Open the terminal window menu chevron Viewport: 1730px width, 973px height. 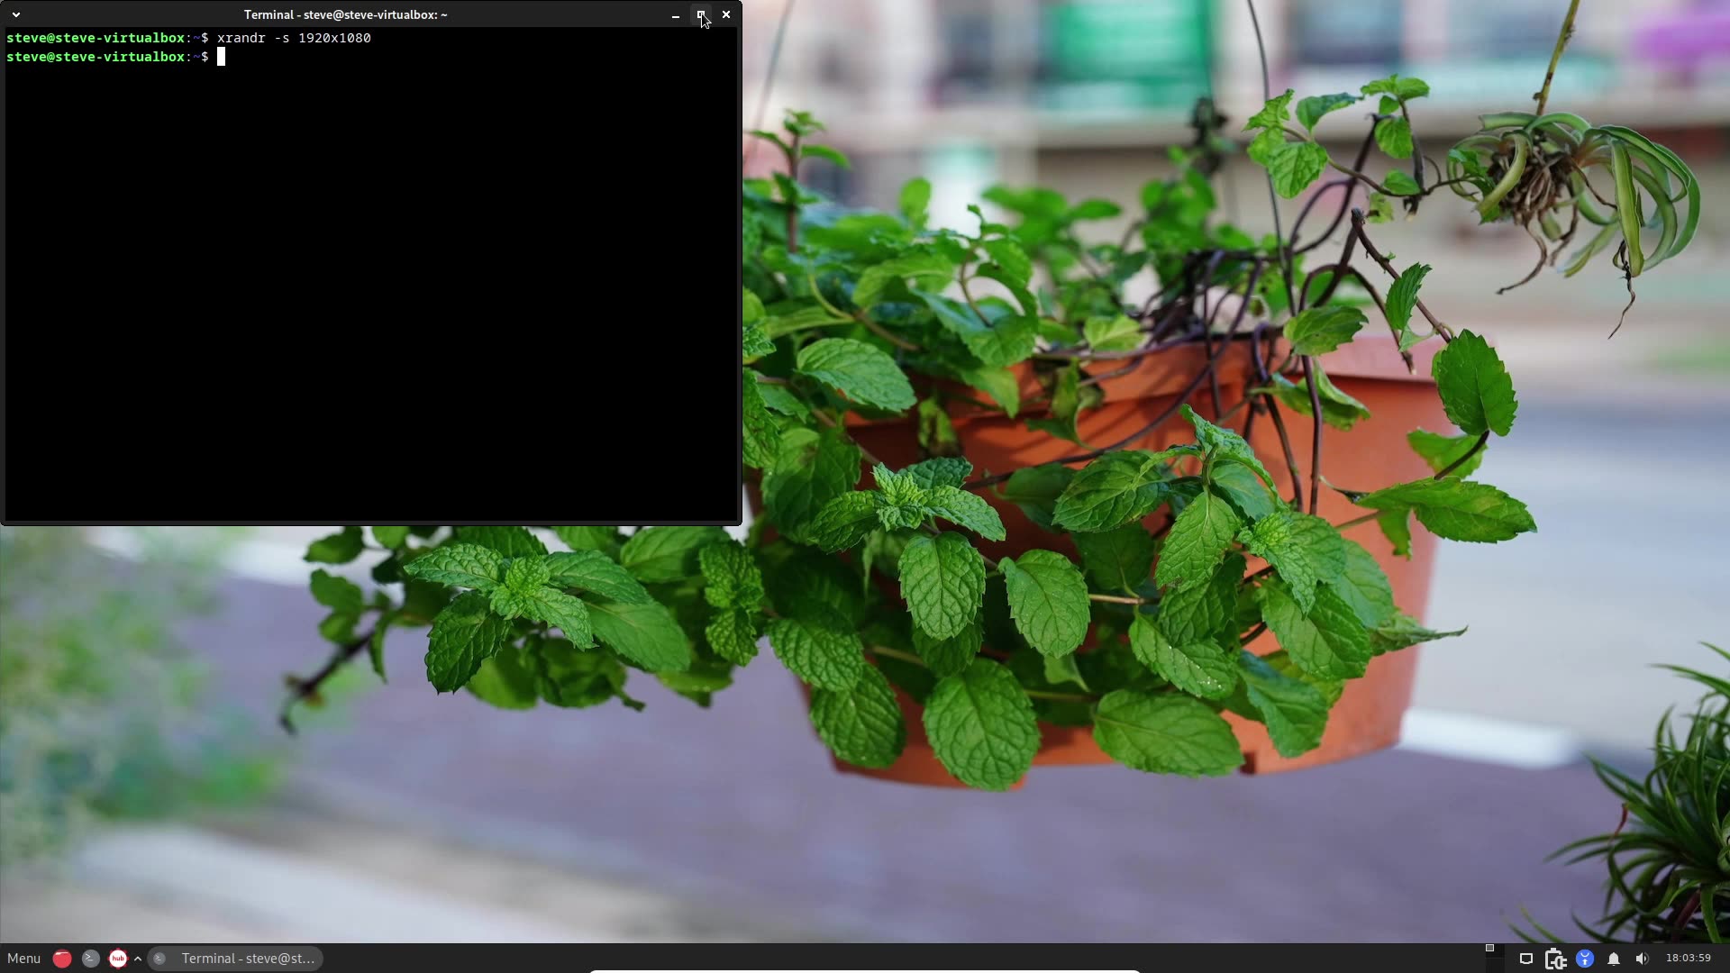pos(16,14)
